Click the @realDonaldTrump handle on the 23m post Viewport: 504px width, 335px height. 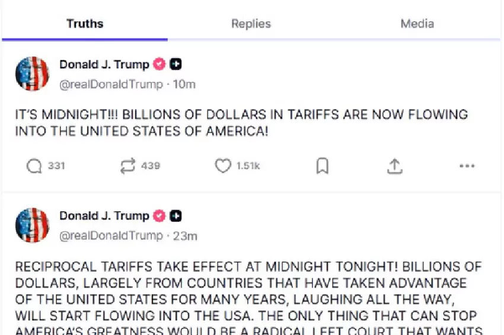[111, 235]
